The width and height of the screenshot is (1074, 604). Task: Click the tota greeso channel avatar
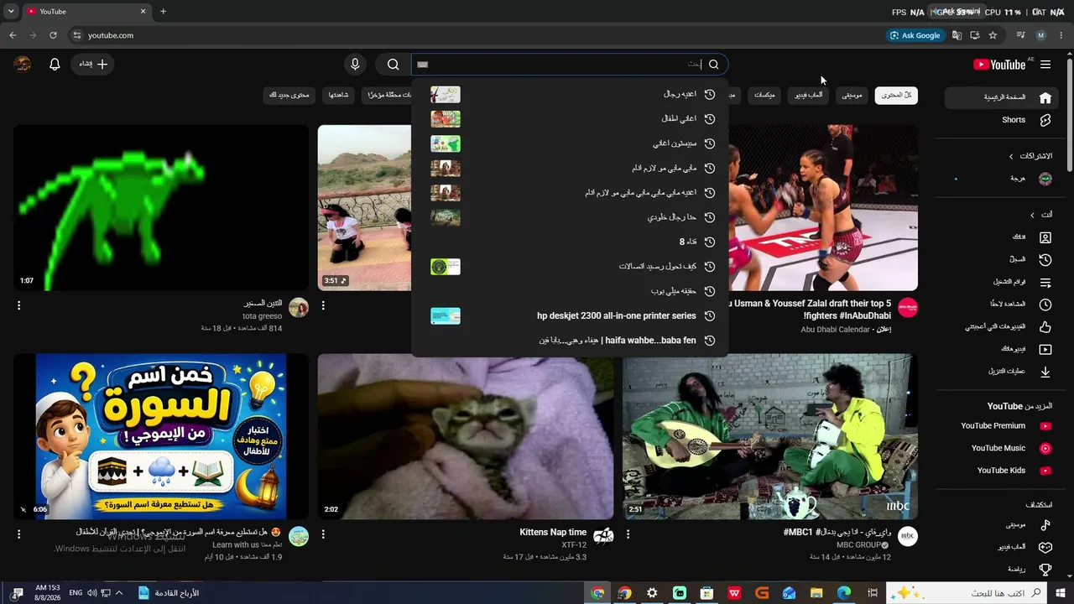(299, 308)
